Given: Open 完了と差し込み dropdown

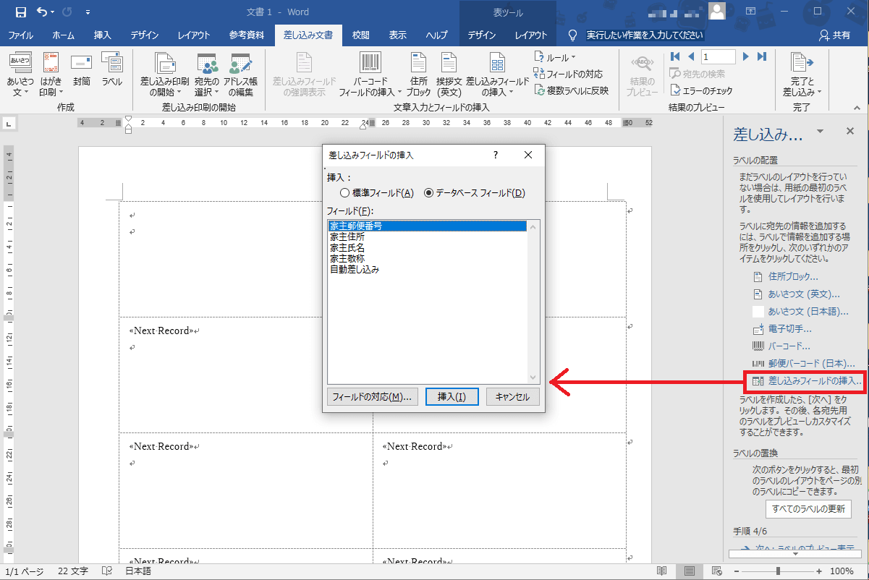Looking at the screenshot, I should click(x=801, y=76).
